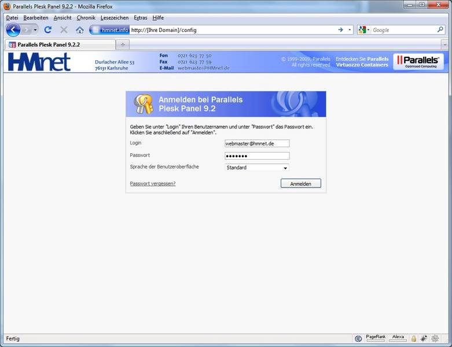Open the Lesezeichen menu
Screen dimensions: 452x347
115,18
